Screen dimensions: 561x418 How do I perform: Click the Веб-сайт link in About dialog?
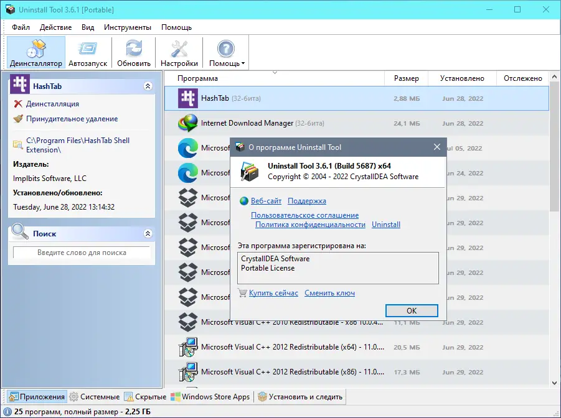tap(266, 201)
